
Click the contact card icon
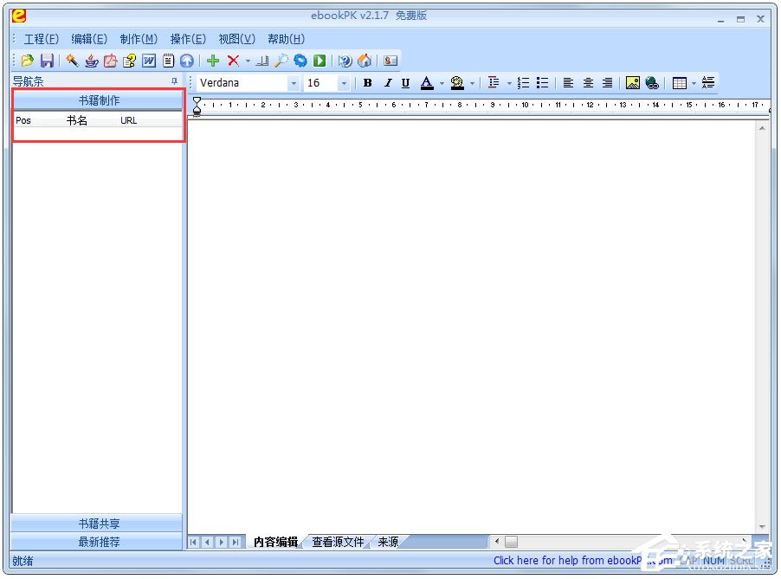[390, 61]
